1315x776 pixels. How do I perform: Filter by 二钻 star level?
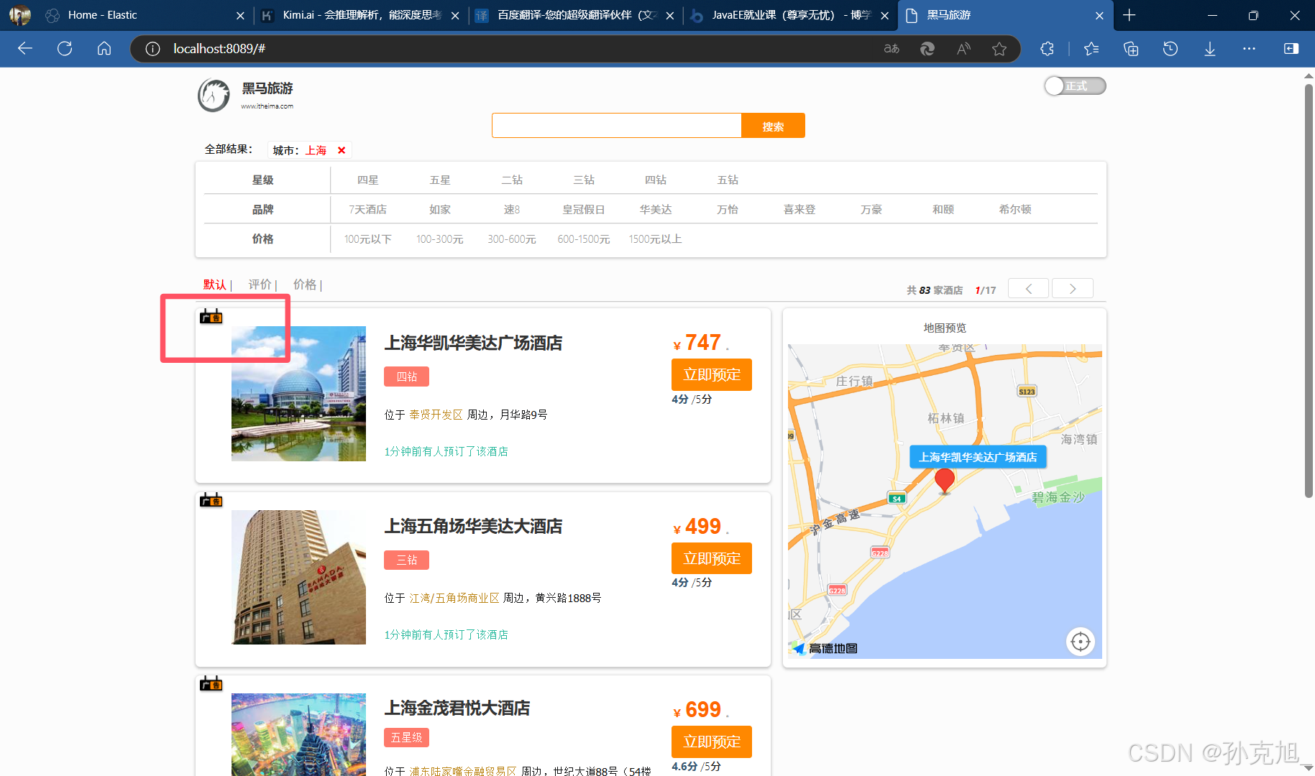pyautogui.click(x=512, y=180)
